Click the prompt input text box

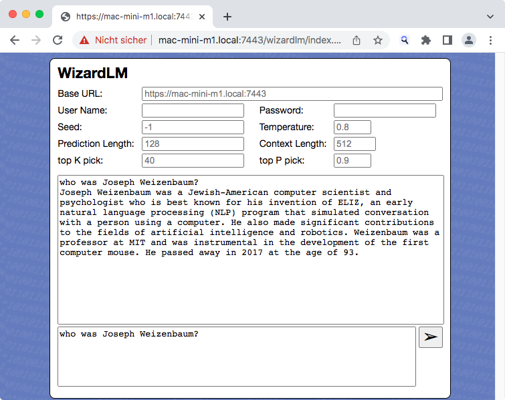coord(237,357)
